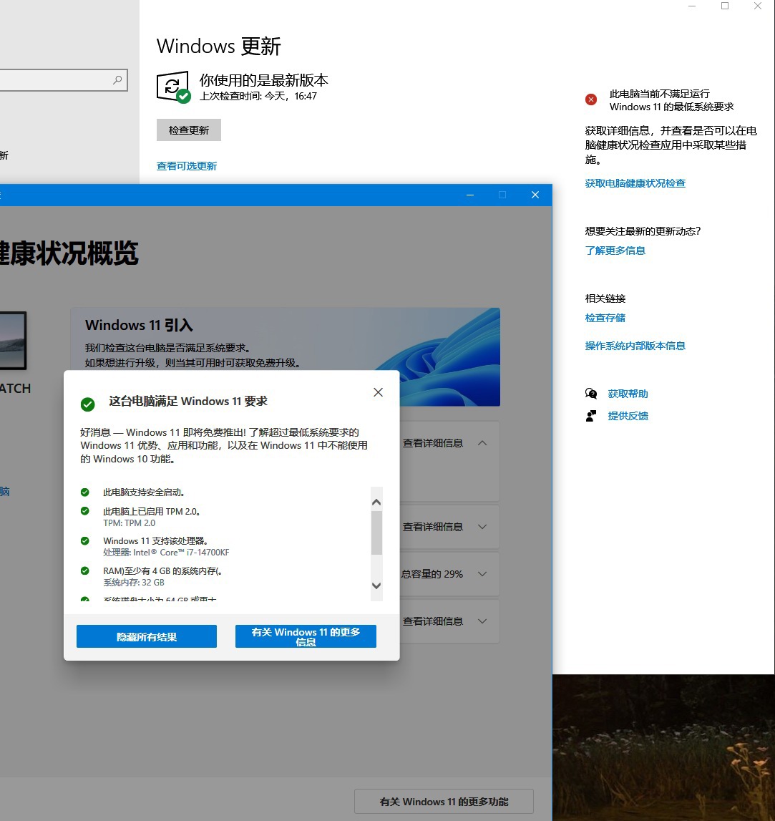This screenshot has height=821, width=775.
Task: Open the 提供反馈 link
Action: point(628,416)
